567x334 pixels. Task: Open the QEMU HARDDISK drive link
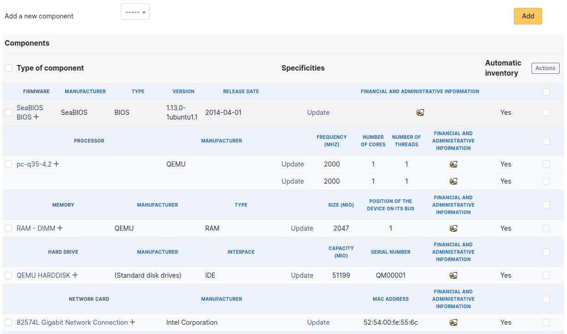[43, 275]
